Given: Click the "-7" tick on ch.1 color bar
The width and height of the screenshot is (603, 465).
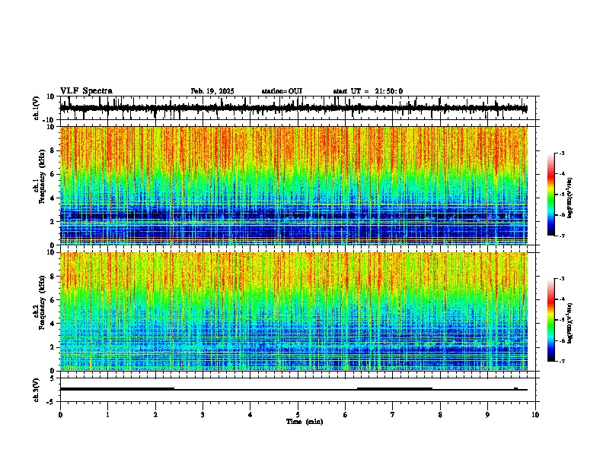Looking at the screenshot, I should (x=561, y=236).
